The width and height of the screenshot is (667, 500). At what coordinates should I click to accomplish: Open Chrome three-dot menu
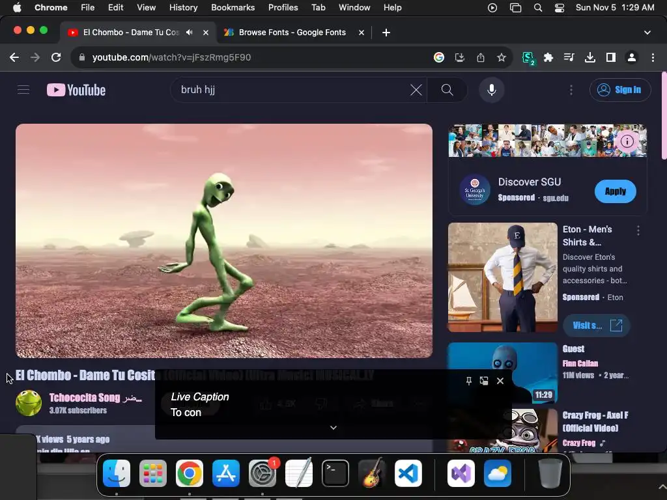click(x=653, y=57)
